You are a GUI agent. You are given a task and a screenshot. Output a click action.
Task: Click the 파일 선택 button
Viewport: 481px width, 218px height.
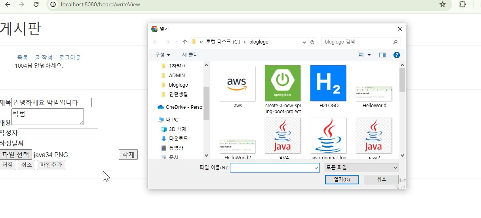point(15,155)
